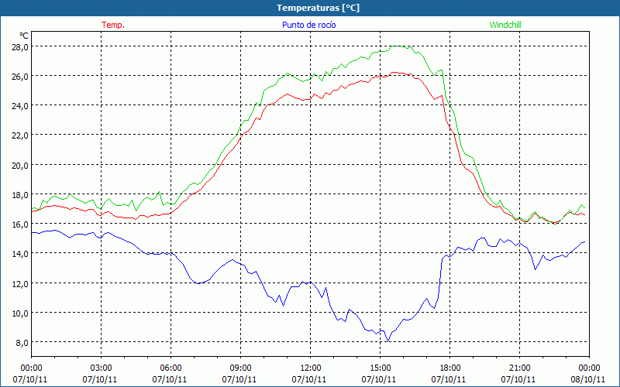Click the Temperaturas [°C] chart title
This screenshot has width=620, height=387.
(x=318, y=8)
